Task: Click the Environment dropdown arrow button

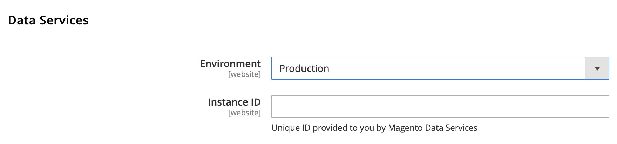Action: 597,69
